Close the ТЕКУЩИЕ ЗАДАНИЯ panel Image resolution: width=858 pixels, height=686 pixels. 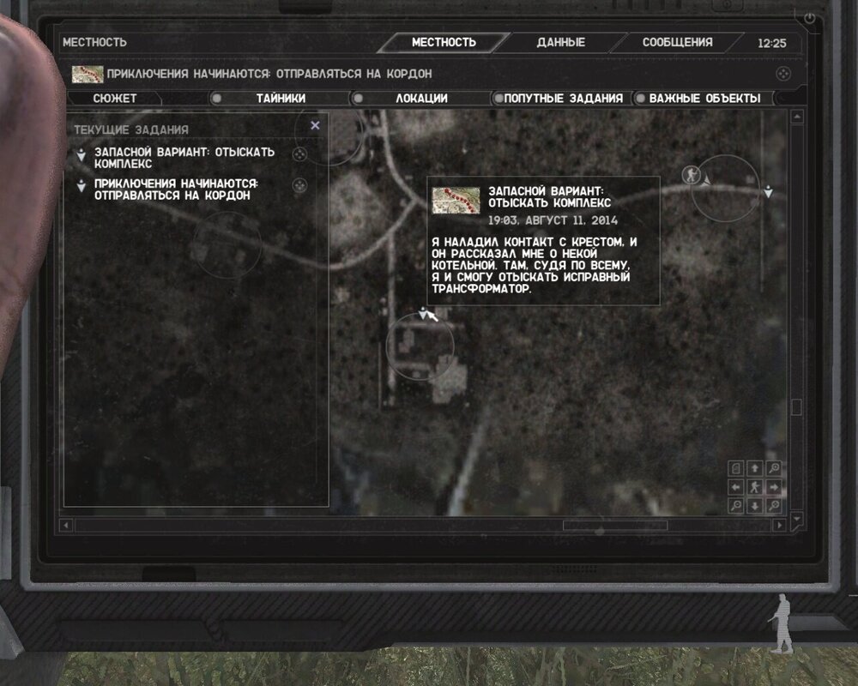315,125
